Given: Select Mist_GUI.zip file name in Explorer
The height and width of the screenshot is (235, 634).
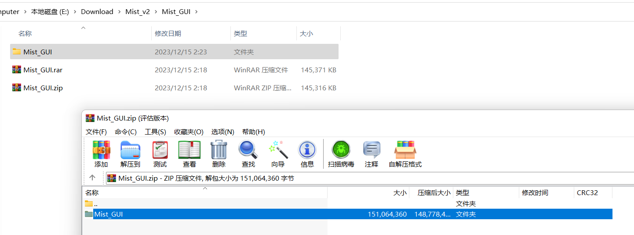Looking at the screenshot, I should click(43, 88).
